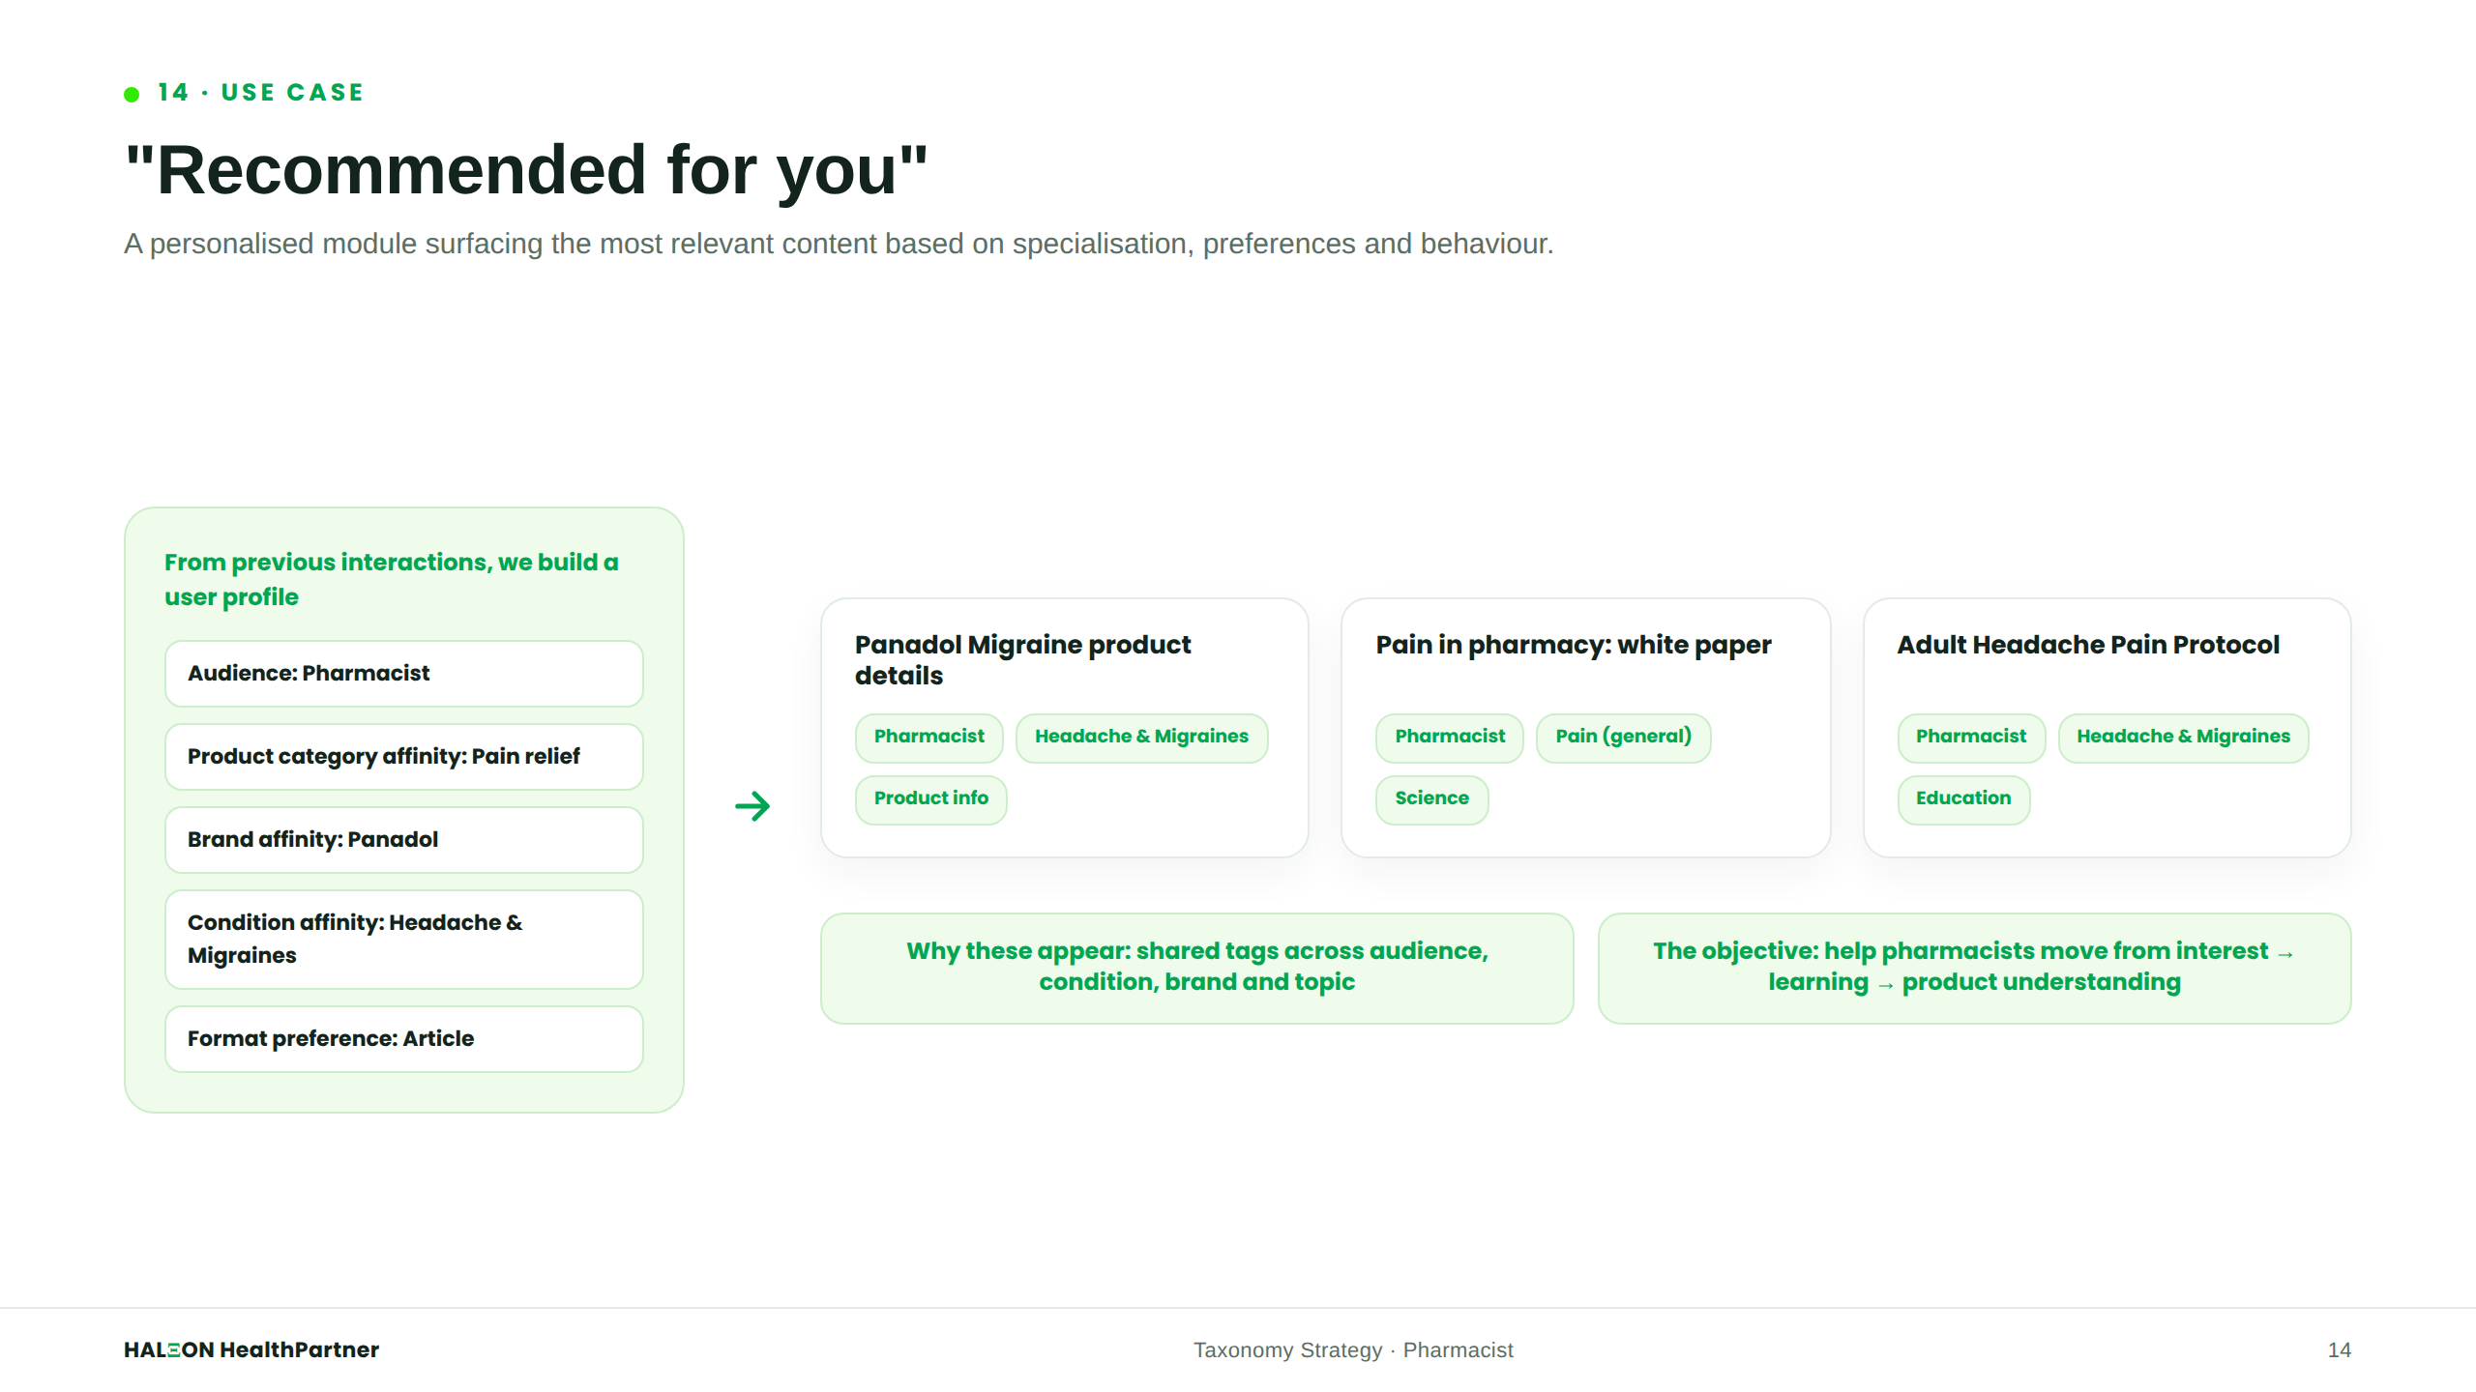Click Pharmacist tag on Panadol Migraine card
Image resolution: width=2476 pixels, height=1392 pixels.
point(929,738)
